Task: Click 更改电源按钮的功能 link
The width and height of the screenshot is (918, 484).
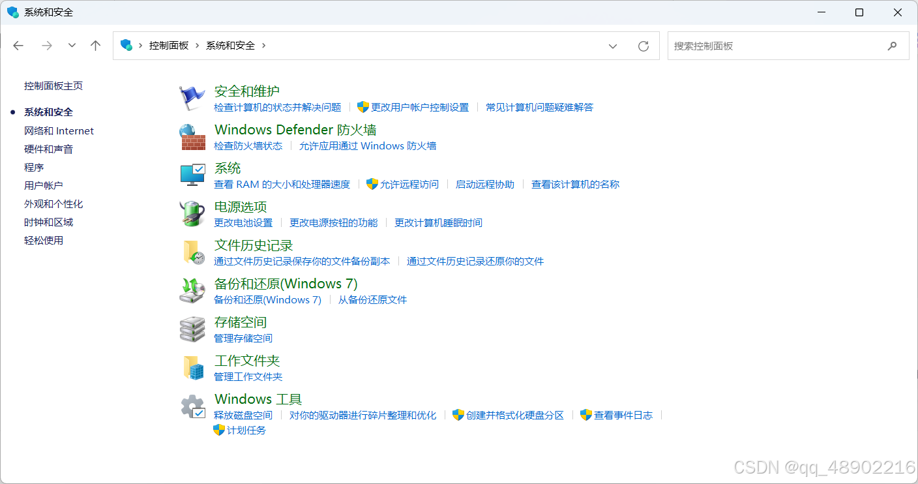Action: click(334, 222)
